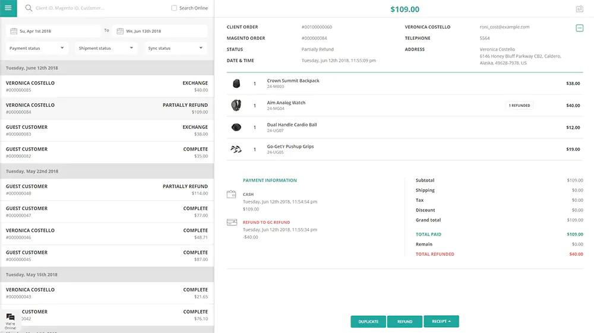594x333 pixels.
Task: Collapse the customer details section
Action: [579, 28]
